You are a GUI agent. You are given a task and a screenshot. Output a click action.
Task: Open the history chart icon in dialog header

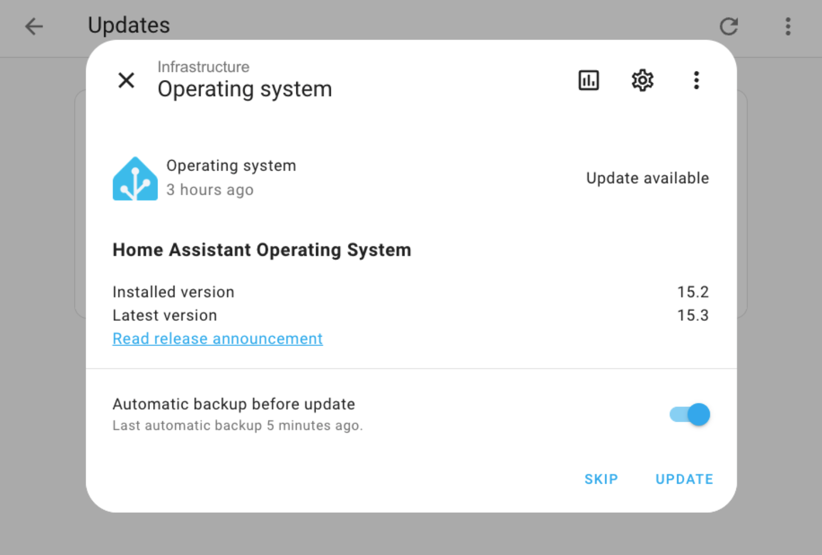click(588, 80)
